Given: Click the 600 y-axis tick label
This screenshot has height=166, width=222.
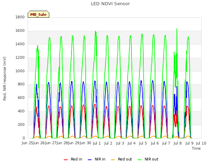Looking at the screenshot, I should [21, 98].
